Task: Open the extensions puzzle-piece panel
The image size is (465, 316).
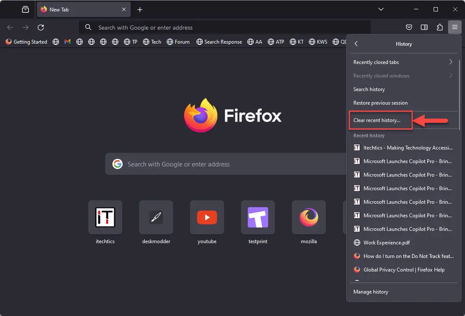Action: point(439,27)
